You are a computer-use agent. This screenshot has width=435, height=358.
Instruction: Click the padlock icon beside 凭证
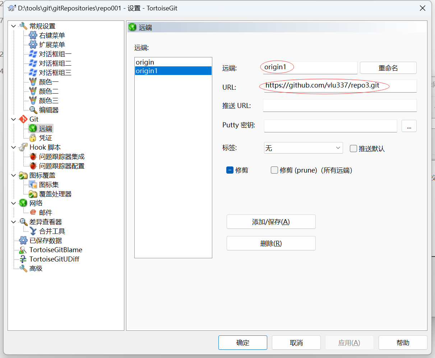(33, 138)
